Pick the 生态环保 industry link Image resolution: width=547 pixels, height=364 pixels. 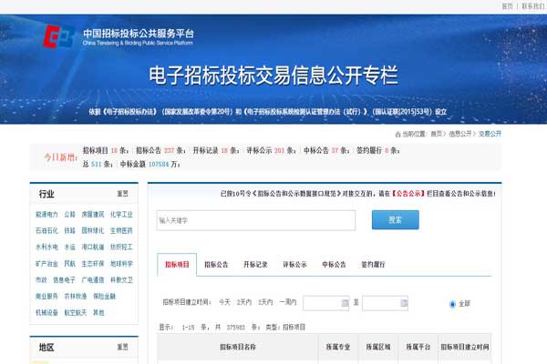tap(93, 263)
